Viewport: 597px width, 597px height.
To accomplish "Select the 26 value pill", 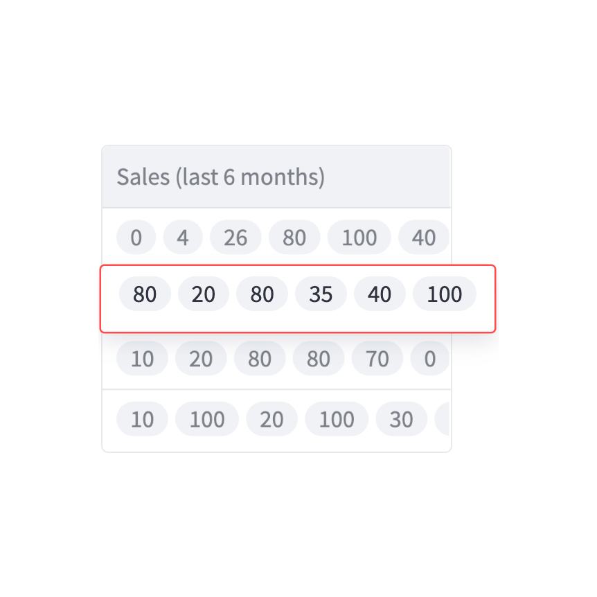I will (235, 238).
